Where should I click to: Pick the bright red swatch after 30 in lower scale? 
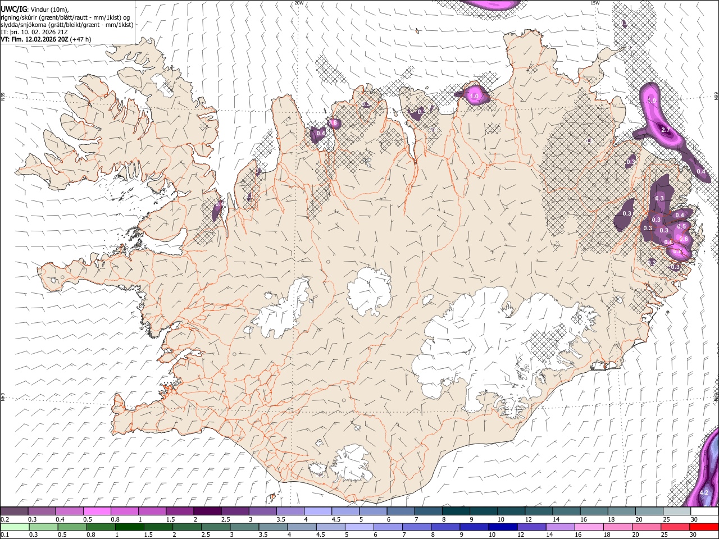[x=704, y=527]
